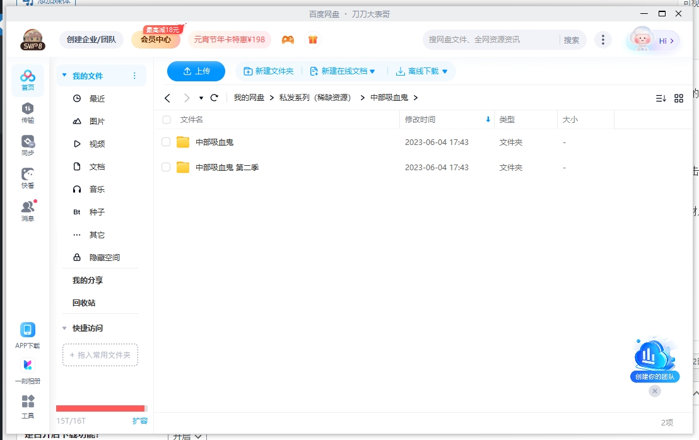The height and width of the screenshot is (440, 699).
Task: Switch to grid view layout
Action: (x=679, y=98)
